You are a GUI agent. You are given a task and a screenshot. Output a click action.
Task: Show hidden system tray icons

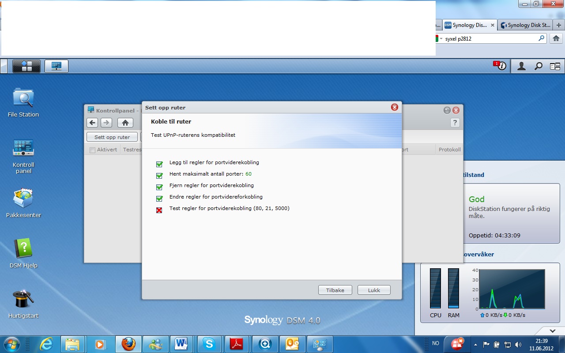coord(475,344)
